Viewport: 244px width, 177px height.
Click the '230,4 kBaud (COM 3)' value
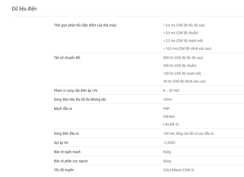(179, 170)
